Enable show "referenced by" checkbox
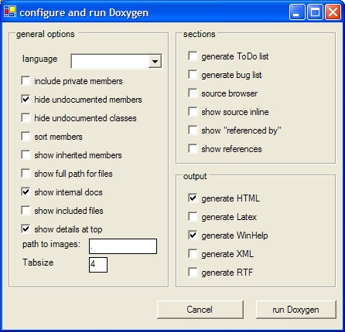Image resolution: width=345 pixels, height=332 pixels. click(x=193, y=130)
